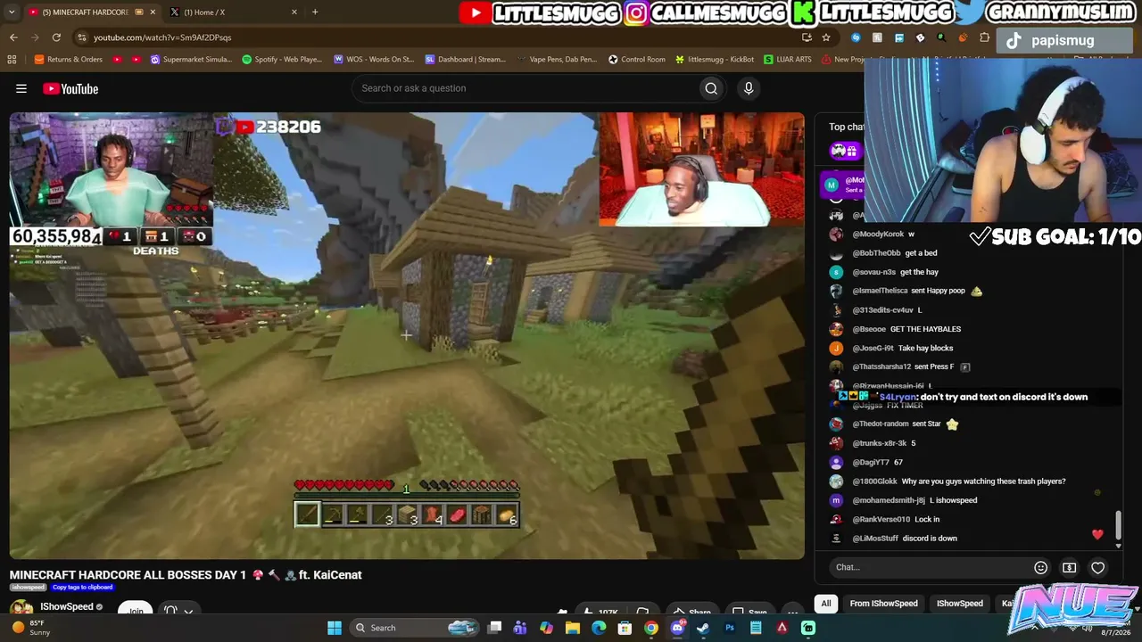Open the Chrome apps grid in bookmarks bar

(12, 60)
